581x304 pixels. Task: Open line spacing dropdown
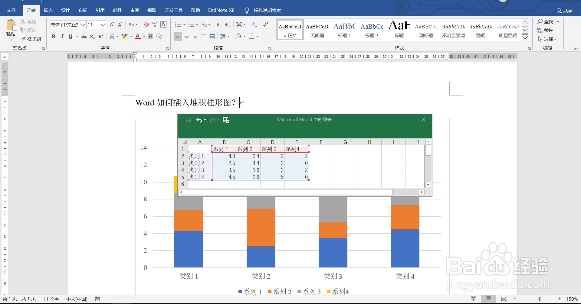pos(228,36)
